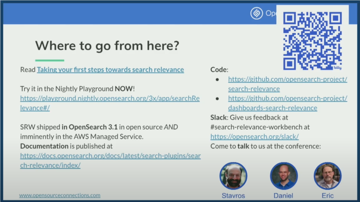The width and height of the screenshot is (360, 202).
Task: Click Stavros's portrait photo
Action: [233, 176]
